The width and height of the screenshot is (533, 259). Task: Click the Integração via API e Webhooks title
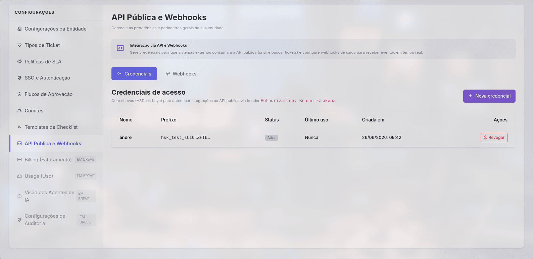point(158,45)
